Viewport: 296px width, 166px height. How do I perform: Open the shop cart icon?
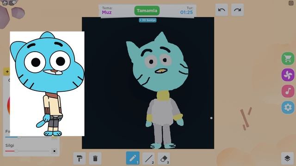(x=288, y=59)
